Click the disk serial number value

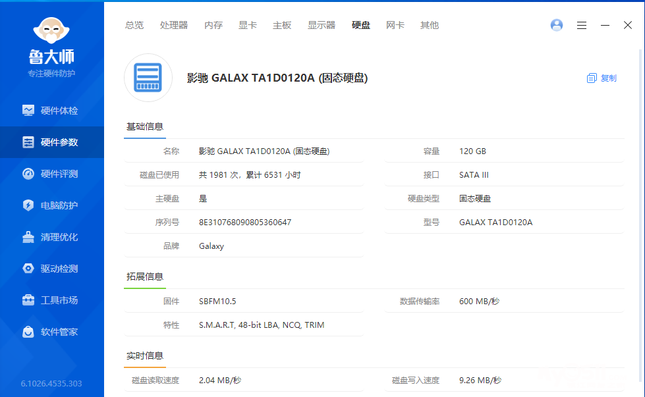(x=245, y=223)
